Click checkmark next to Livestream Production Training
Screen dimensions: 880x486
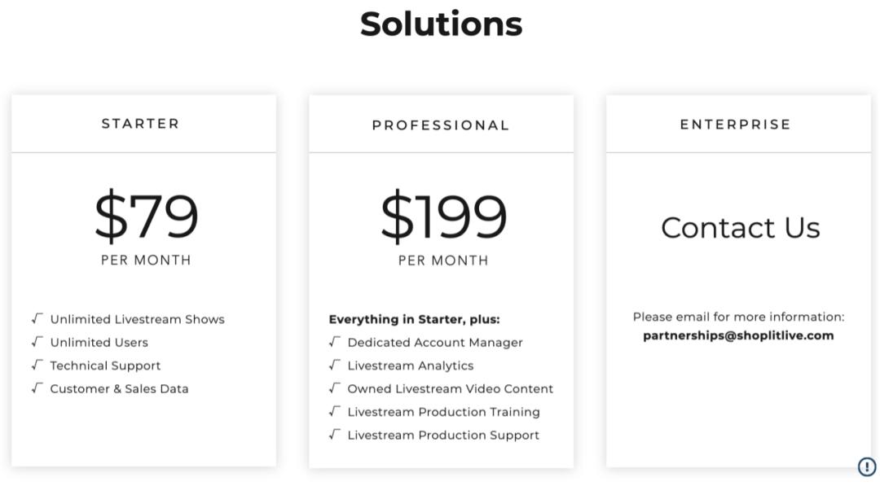(335, 411)
